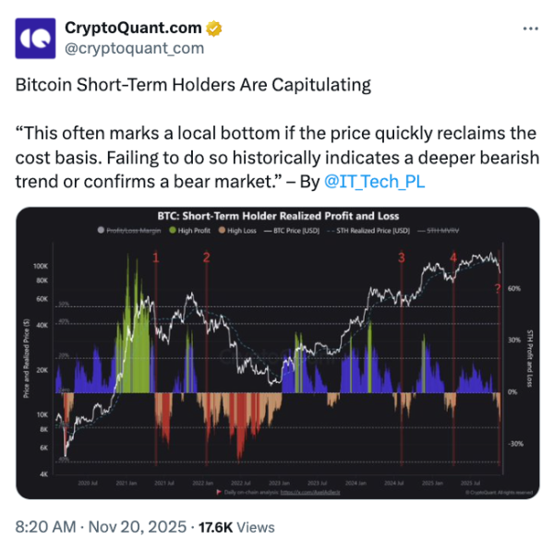This screenshot has width=554, height=551.
Task: Click the red question mark on chart
Action: 499,288
